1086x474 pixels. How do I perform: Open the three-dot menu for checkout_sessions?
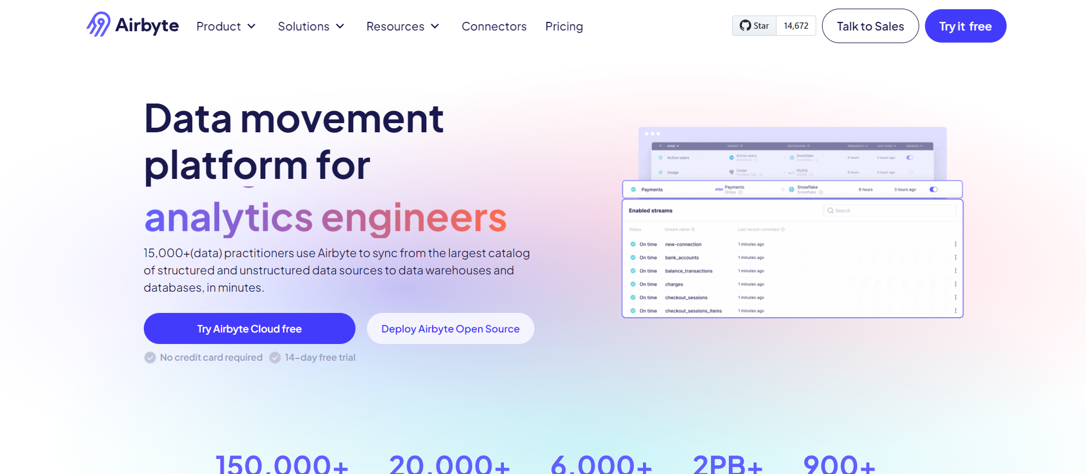955,297
